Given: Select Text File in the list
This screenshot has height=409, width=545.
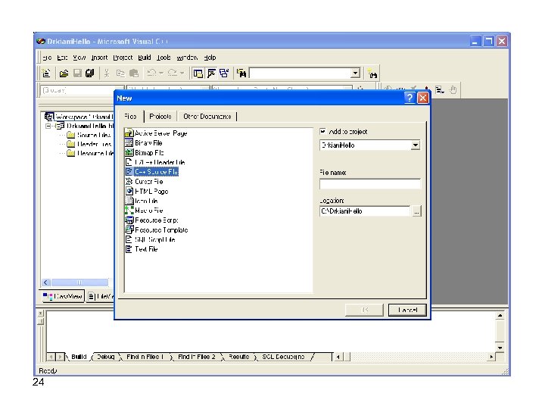Looking at the screenshot, I should (x=142, y=249).
